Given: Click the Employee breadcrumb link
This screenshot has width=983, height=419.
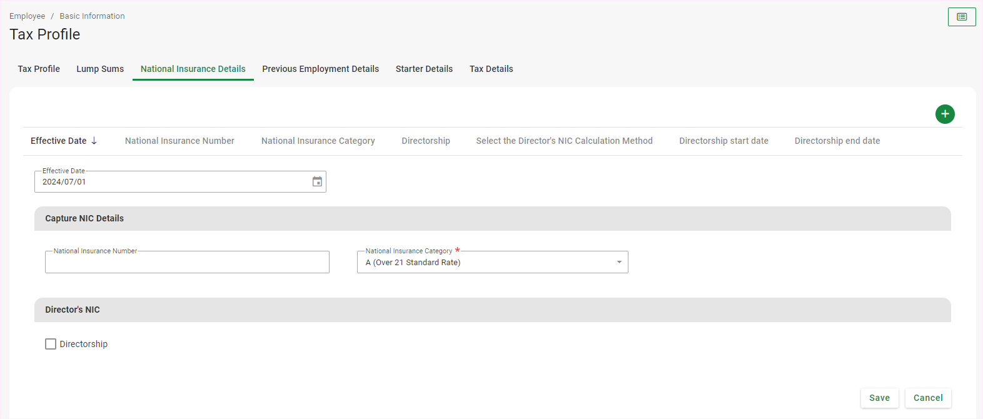Looking at the screenshot, I should (x=27, y=16).
